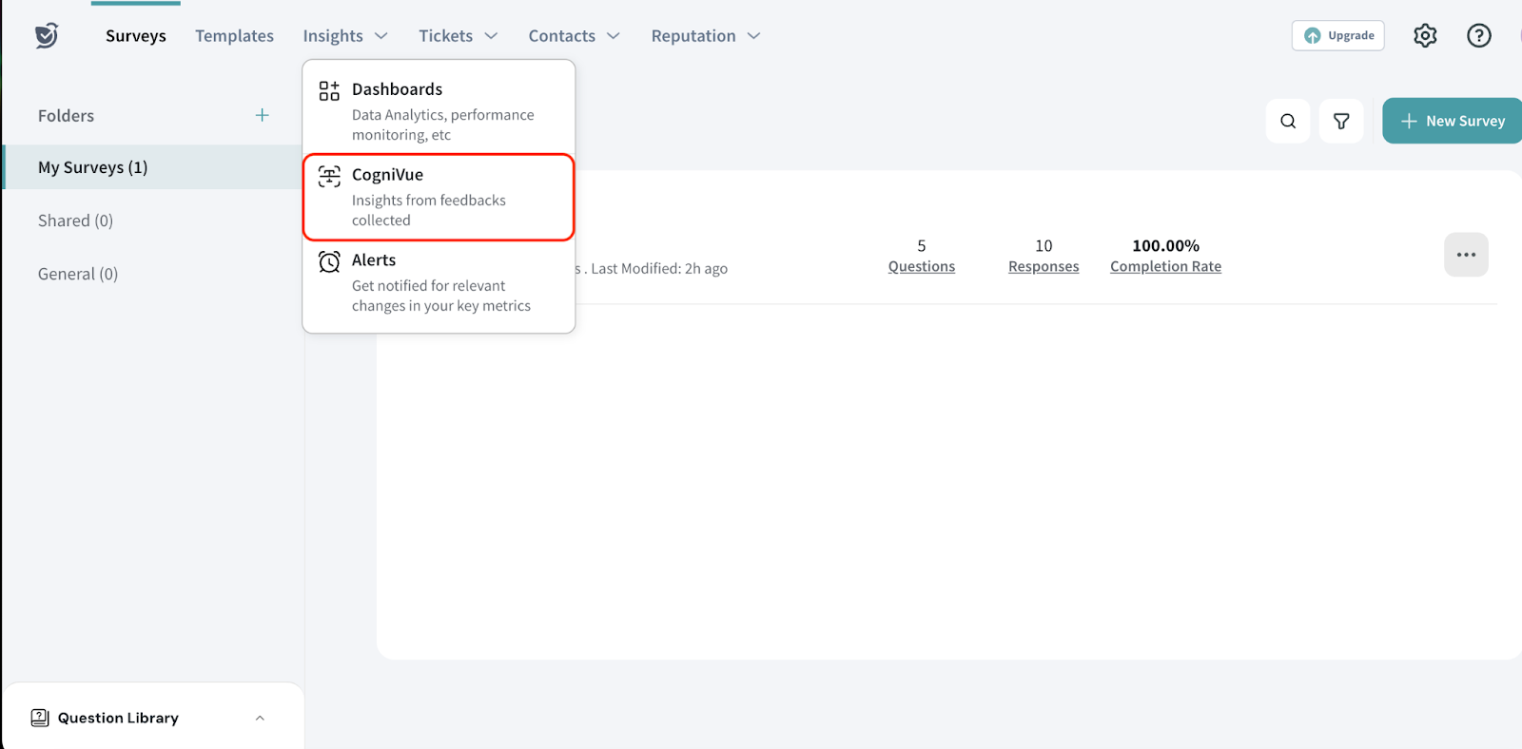Add a new folder with plus icon
Screen dimensions: 1522x749
(263, 115)
